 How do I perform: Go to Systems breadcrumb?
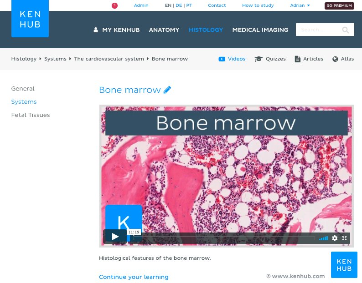(x=55, y=59)
